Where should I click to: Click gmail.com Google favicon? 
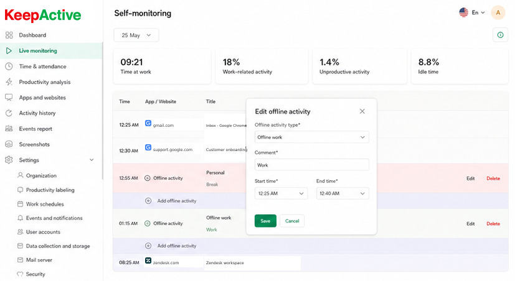point(148,123)
